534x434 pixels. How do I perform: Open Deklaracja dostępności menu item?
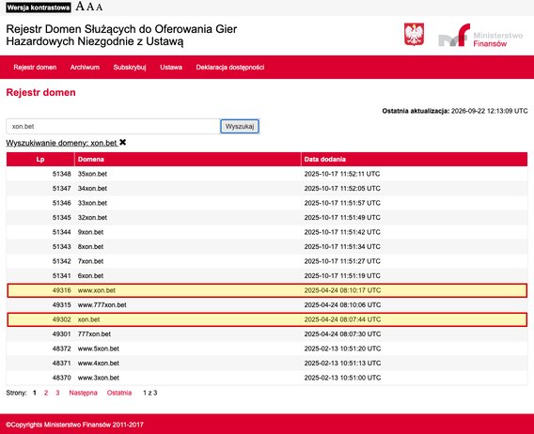coord(230,67)
